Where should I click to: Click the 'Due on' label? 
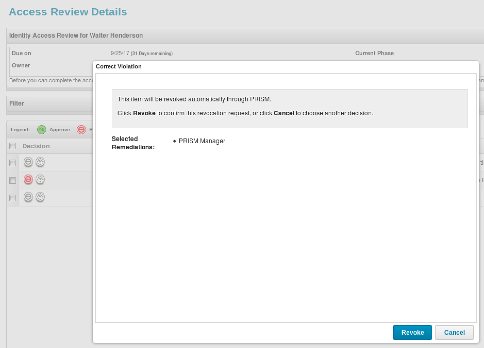[21, 53]
